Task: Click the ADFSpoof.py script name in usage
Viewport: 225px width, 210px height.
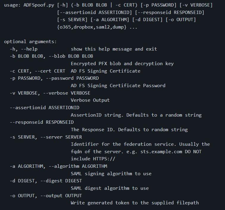Action: pos(38,5)
